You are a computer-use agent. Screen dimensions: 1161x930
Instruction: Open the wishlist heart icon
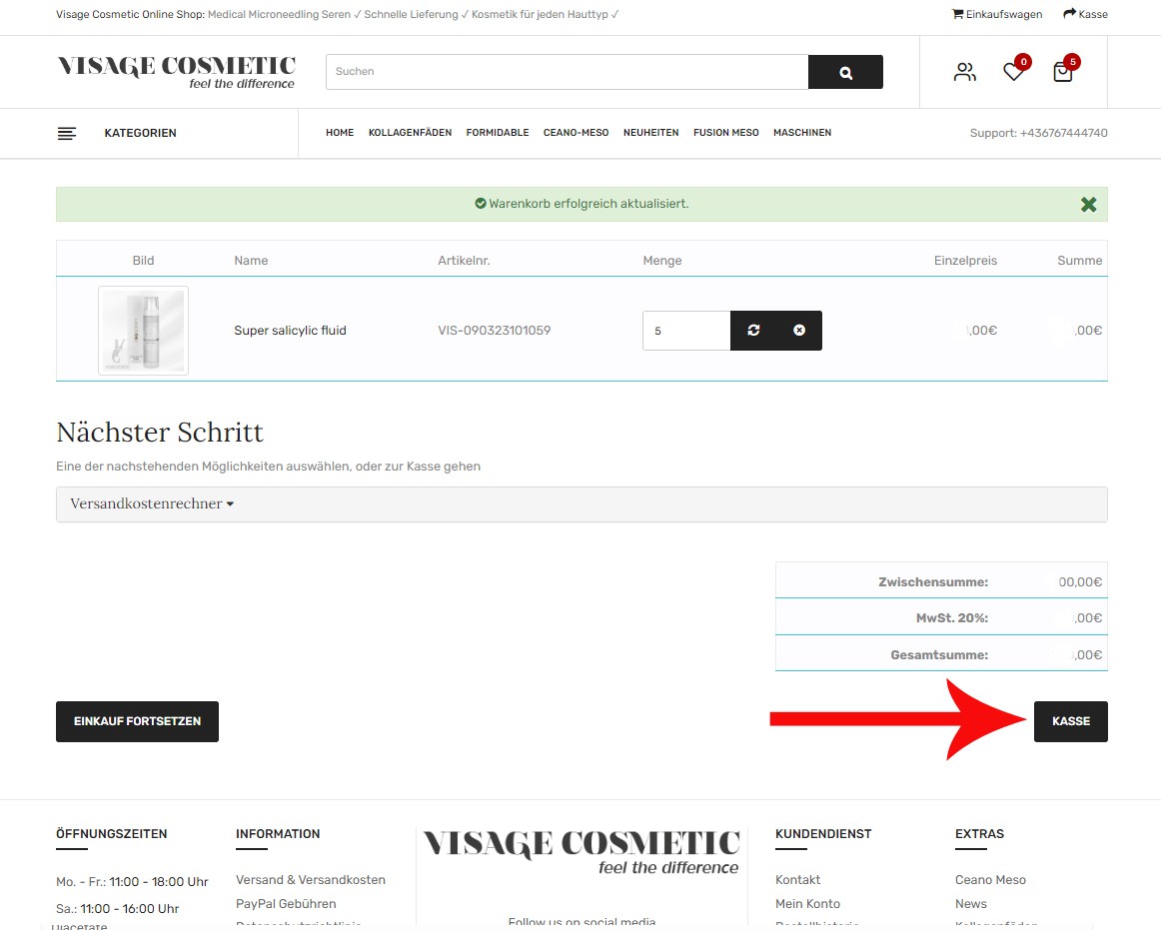[1013, 72]
